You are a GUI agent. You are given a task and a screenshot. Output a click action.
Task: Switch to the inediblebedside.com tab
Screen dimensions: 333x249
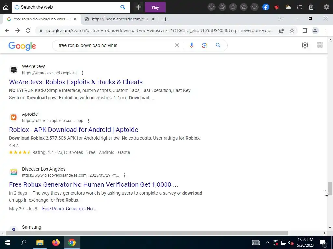[x=120, y=19]
